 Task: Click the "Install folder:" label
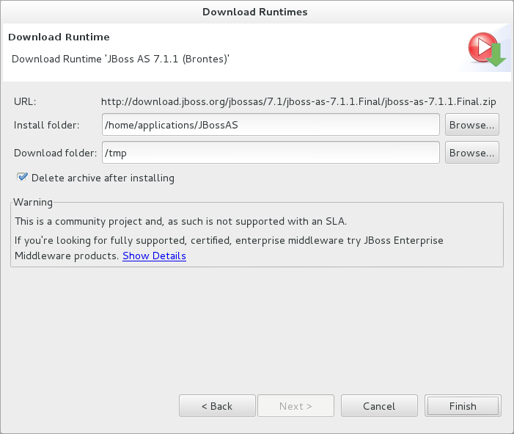[47, 125]
